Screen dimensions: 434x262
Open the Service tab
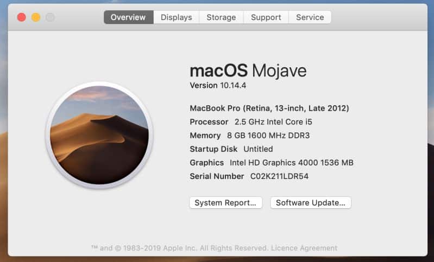point(310,17)
